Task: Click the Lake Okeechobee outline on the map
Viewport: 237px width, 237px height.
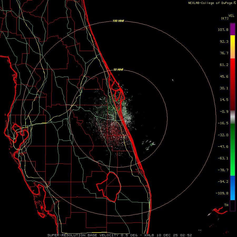Action: [x=109, y=187]
